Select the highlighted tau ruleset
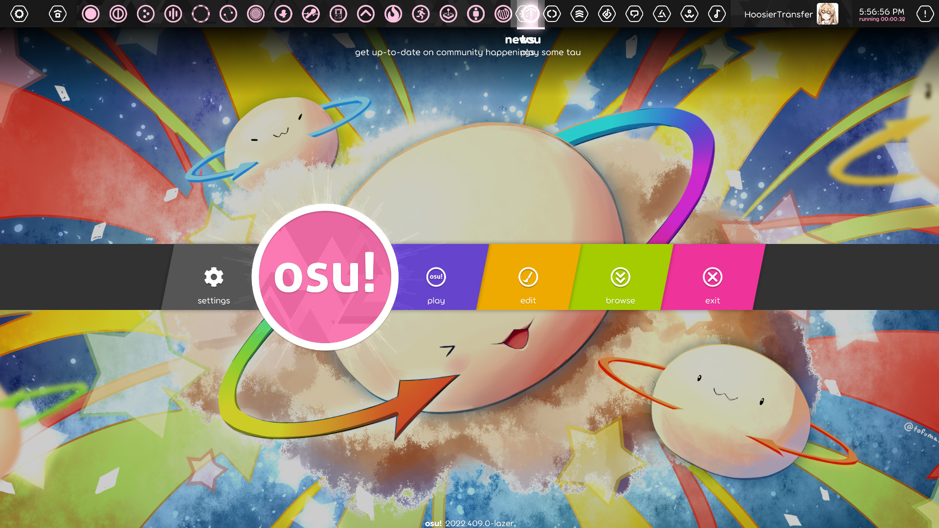 [x=529, y=14]
